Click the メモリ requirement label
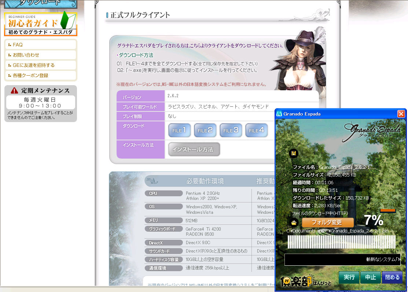This screenshot has height=292, width=408. pos(163,220)
